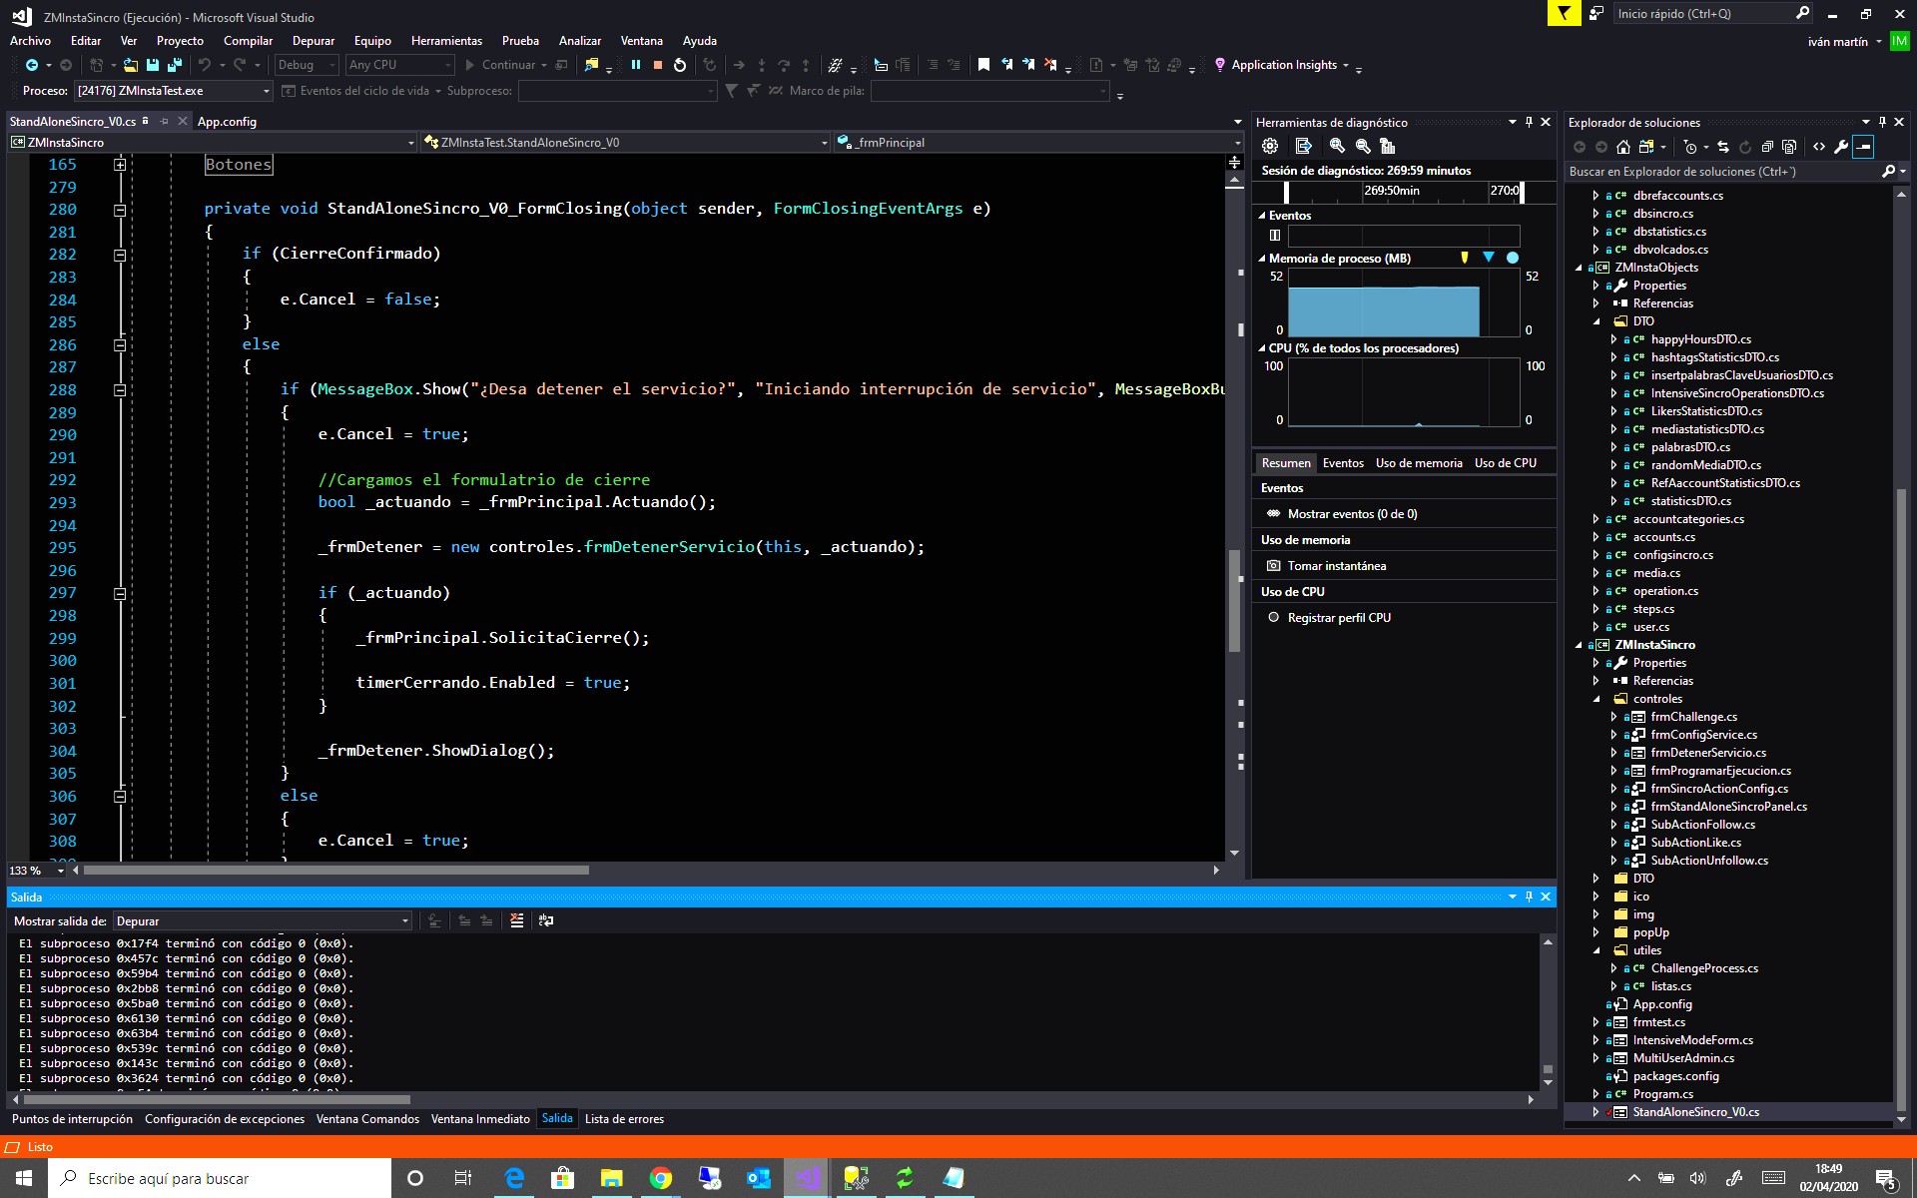Clear all text in the Salida window

pyautogui.click(x=517, y=920)
